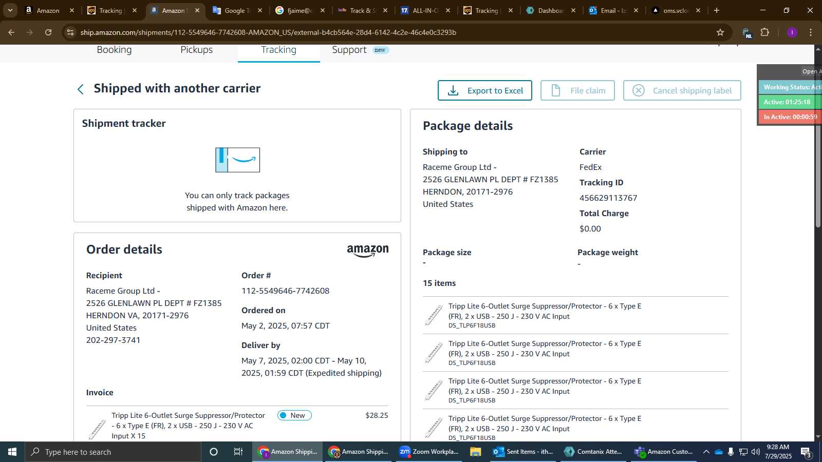Open Comtanix Attendance app from taskbar

(594, 452)
